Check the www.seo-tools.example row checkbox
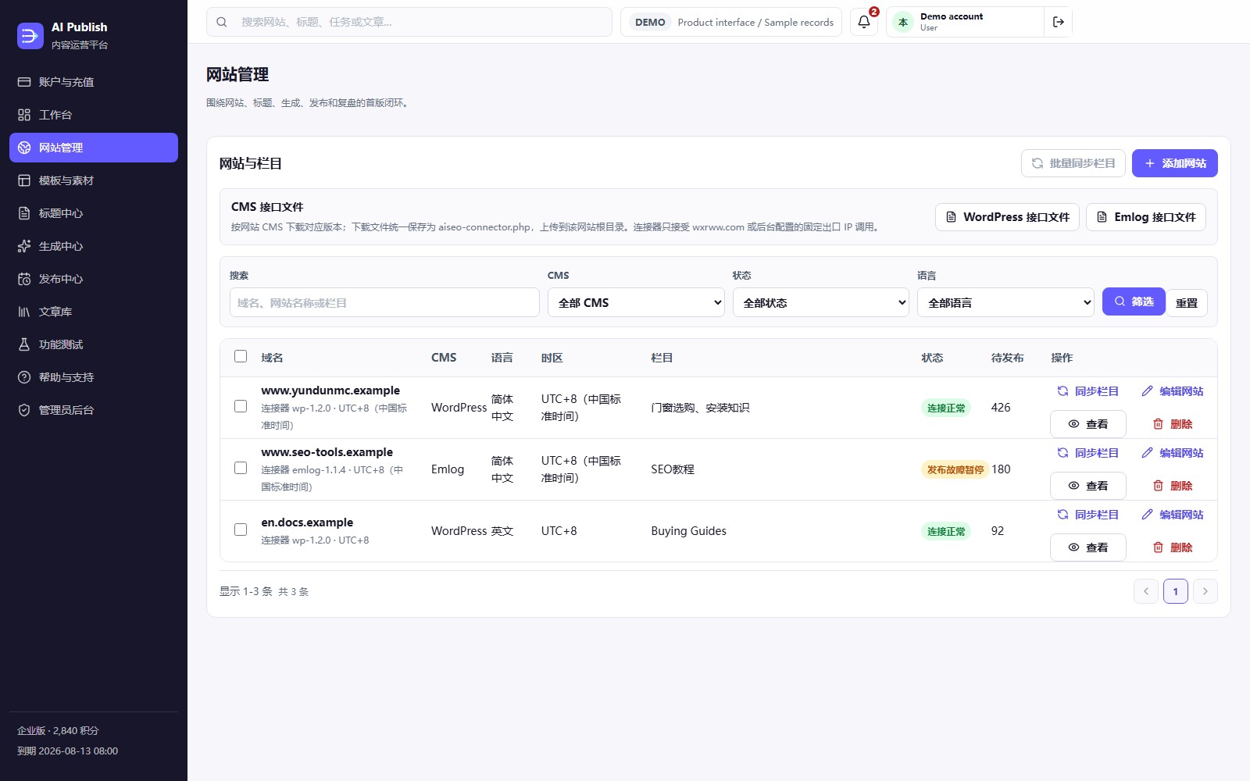The image size is (1250, 781). point(241,468)
